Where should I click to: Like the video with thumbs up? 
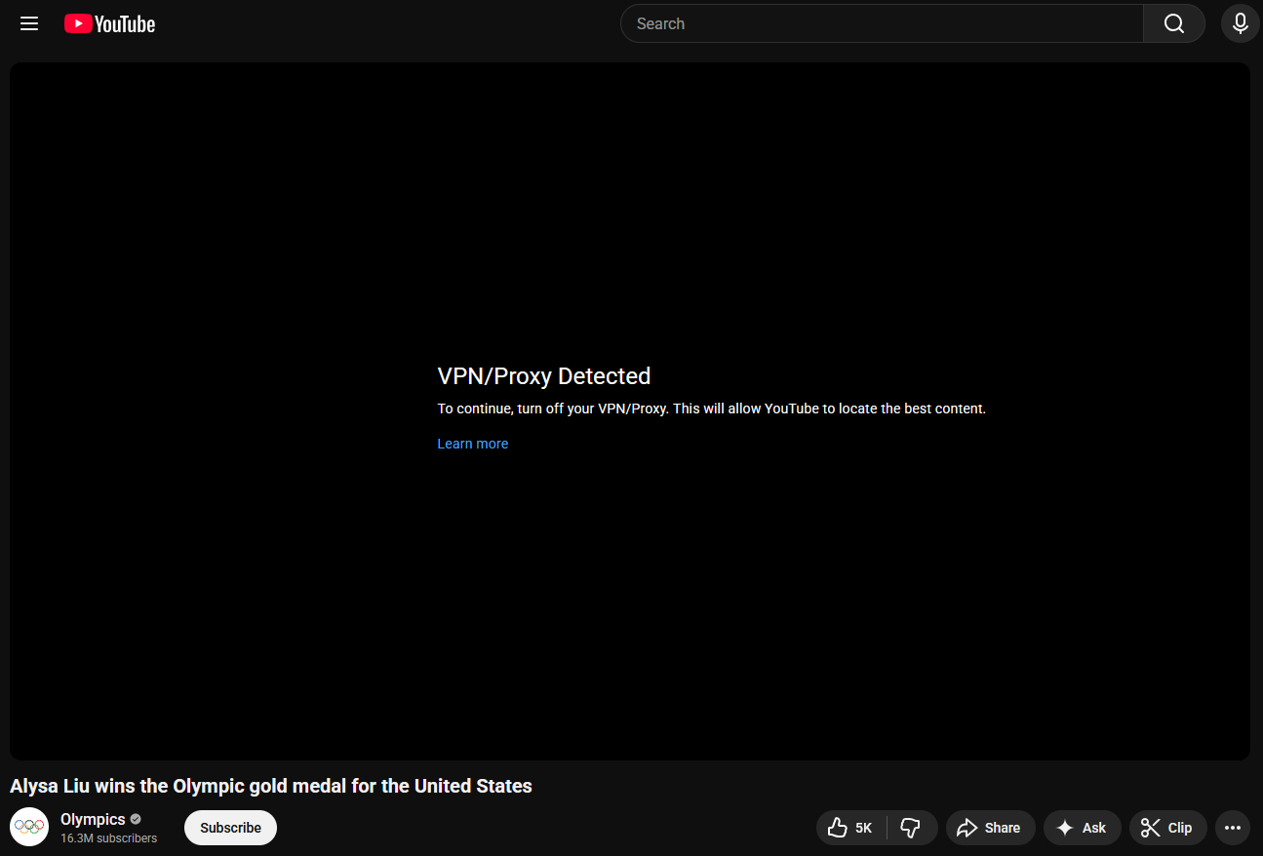[850, 828]
